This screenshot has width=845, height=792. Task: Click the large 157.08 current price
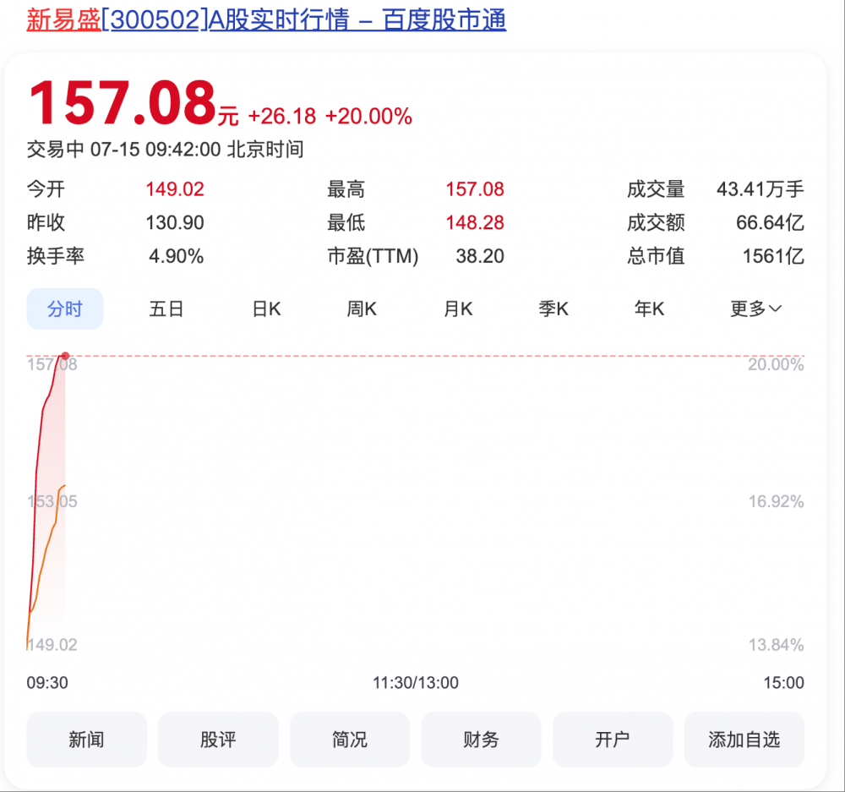point(123,102)
